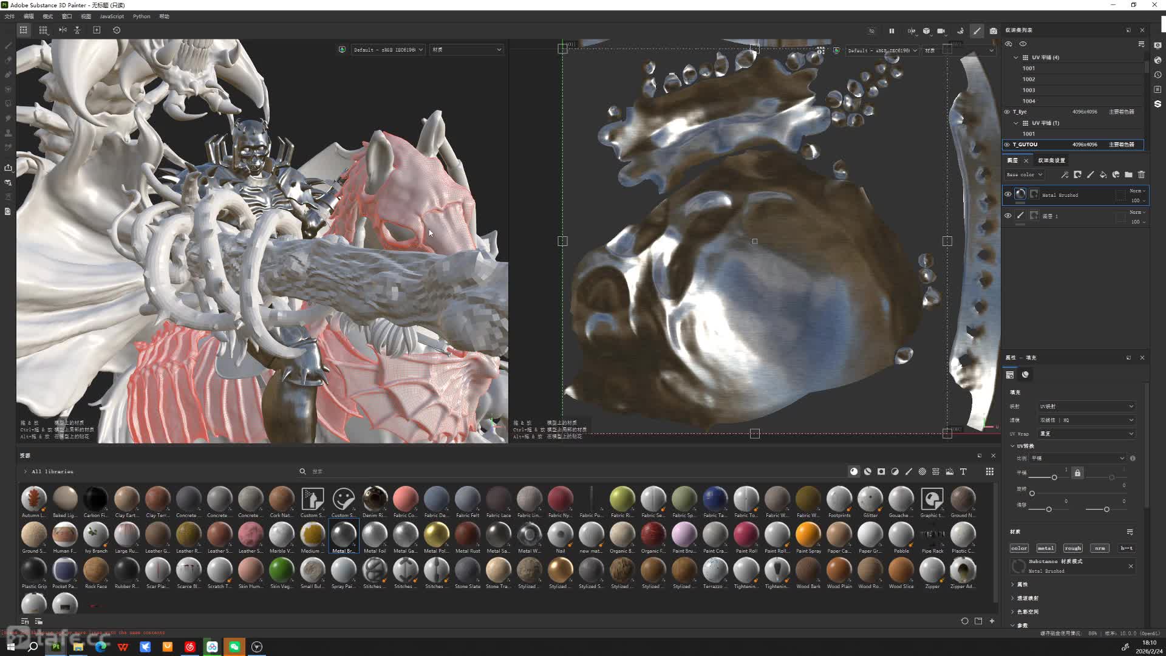Screen dimensions: 1166x656
Task: Add a paint layer with brush icon
Action: click(1090, 175)
